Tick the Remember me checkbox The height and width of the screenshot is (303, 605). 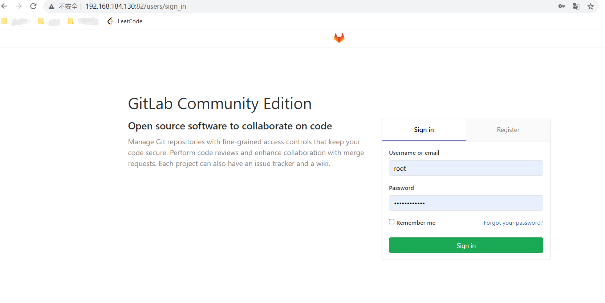pyautogui.click(x=391, y=222)
